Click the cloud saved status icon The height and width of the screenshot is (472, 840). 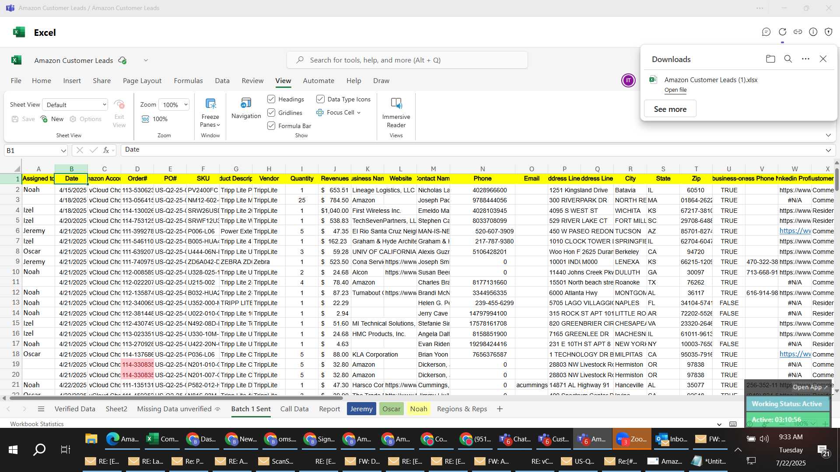122,60
